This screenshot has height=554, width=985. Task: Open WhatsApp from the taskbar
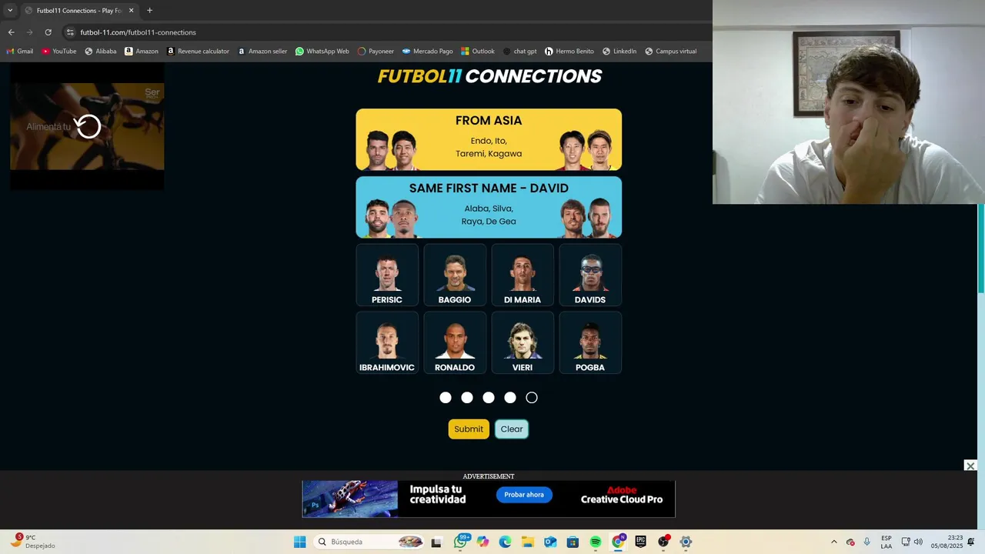click(460, 542)
